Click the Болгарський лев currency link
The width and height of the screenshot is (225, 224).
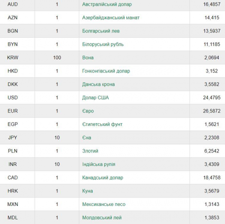[101, 31]
